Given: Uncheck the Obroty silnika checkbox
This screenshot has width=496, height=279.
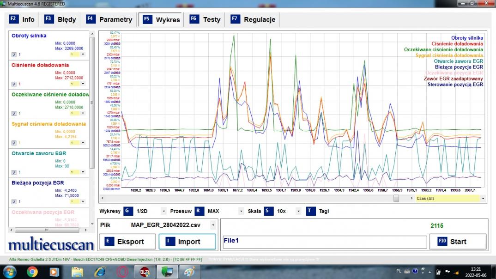Looking at the screenshot, I should tap(14, 55).
